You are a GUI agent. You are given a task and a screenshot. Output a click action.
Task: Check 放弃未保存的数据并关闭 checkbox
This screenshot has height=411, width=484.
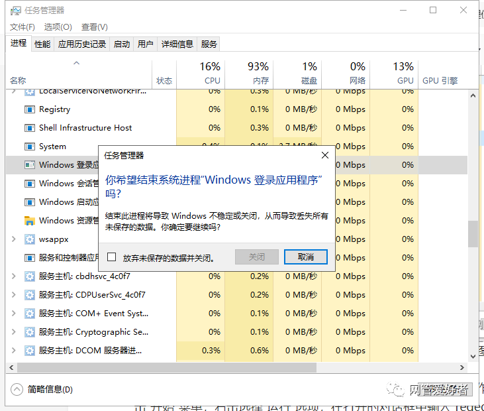(x=111, y=257)
